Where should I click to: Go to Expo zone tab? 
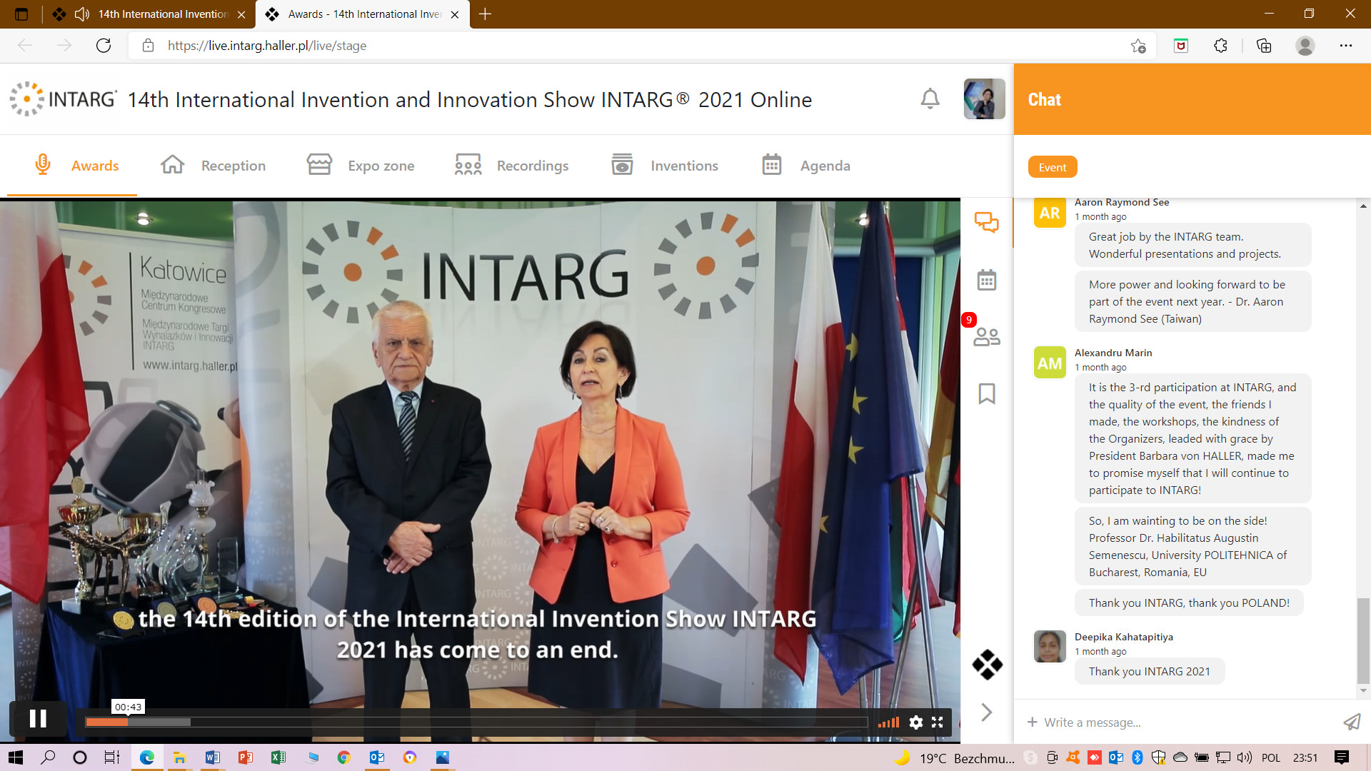(361, 166)
